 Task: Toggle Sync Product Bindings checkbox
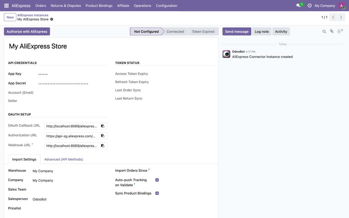tap(157, 193)
